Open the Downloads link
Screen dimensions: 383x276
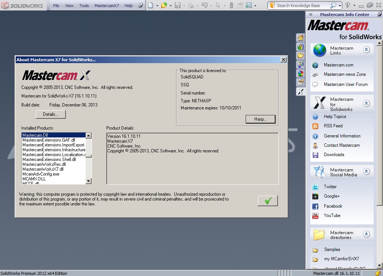pos(334,155)
